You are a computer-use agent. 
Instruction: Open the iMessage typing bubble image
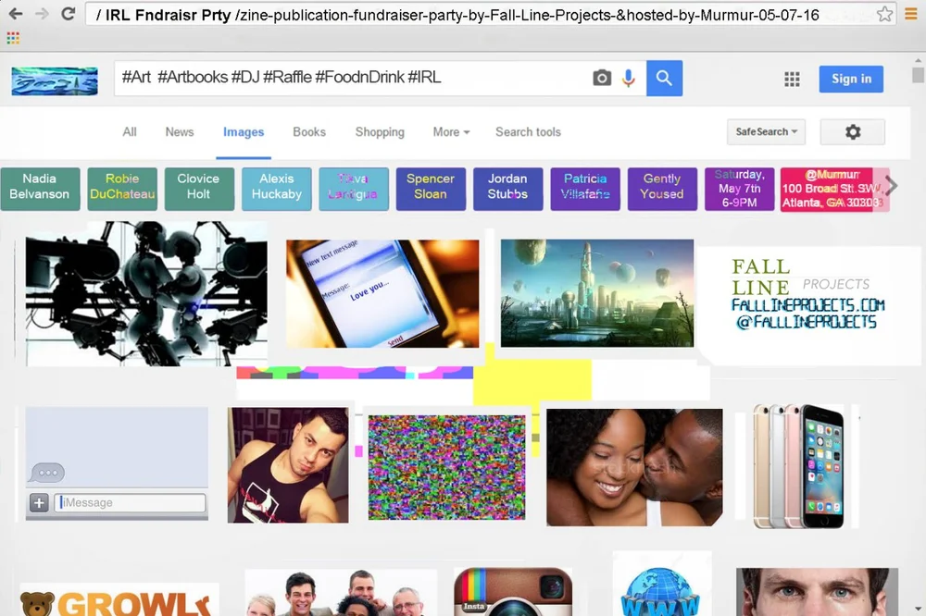pyautogui.click(x=117, y=463)
